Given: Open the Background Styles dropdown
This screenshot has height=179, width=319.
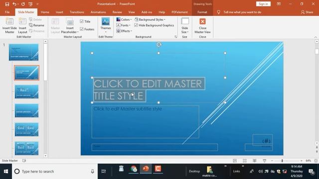Looking at the screenshot, I should point(150,19).
